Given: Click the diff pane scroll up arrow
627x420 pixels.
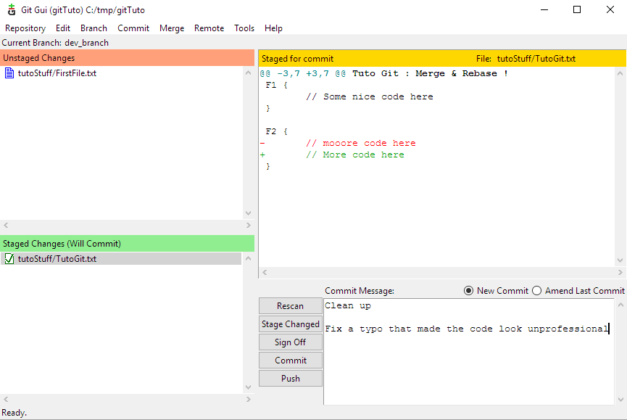Looking at the screenshot, I should (x=620, y=73).
